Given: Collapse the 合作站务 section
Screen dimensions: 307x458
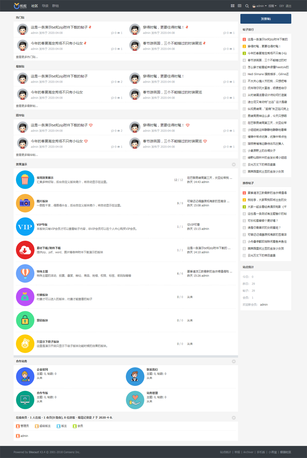Looking at the screenshot, I should tap(234, 361).
